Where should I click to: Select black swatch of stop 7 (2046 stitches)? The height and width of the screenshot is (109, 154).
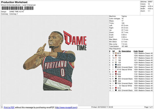116,67
